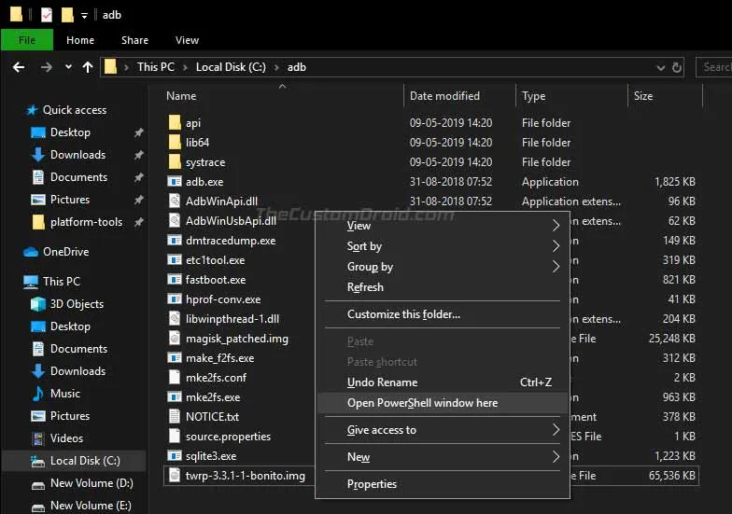Viewport: 732px width, 514px height.
Task: Choose Properties from context menu
Action: pyautogui.click(x=443, y=484)
